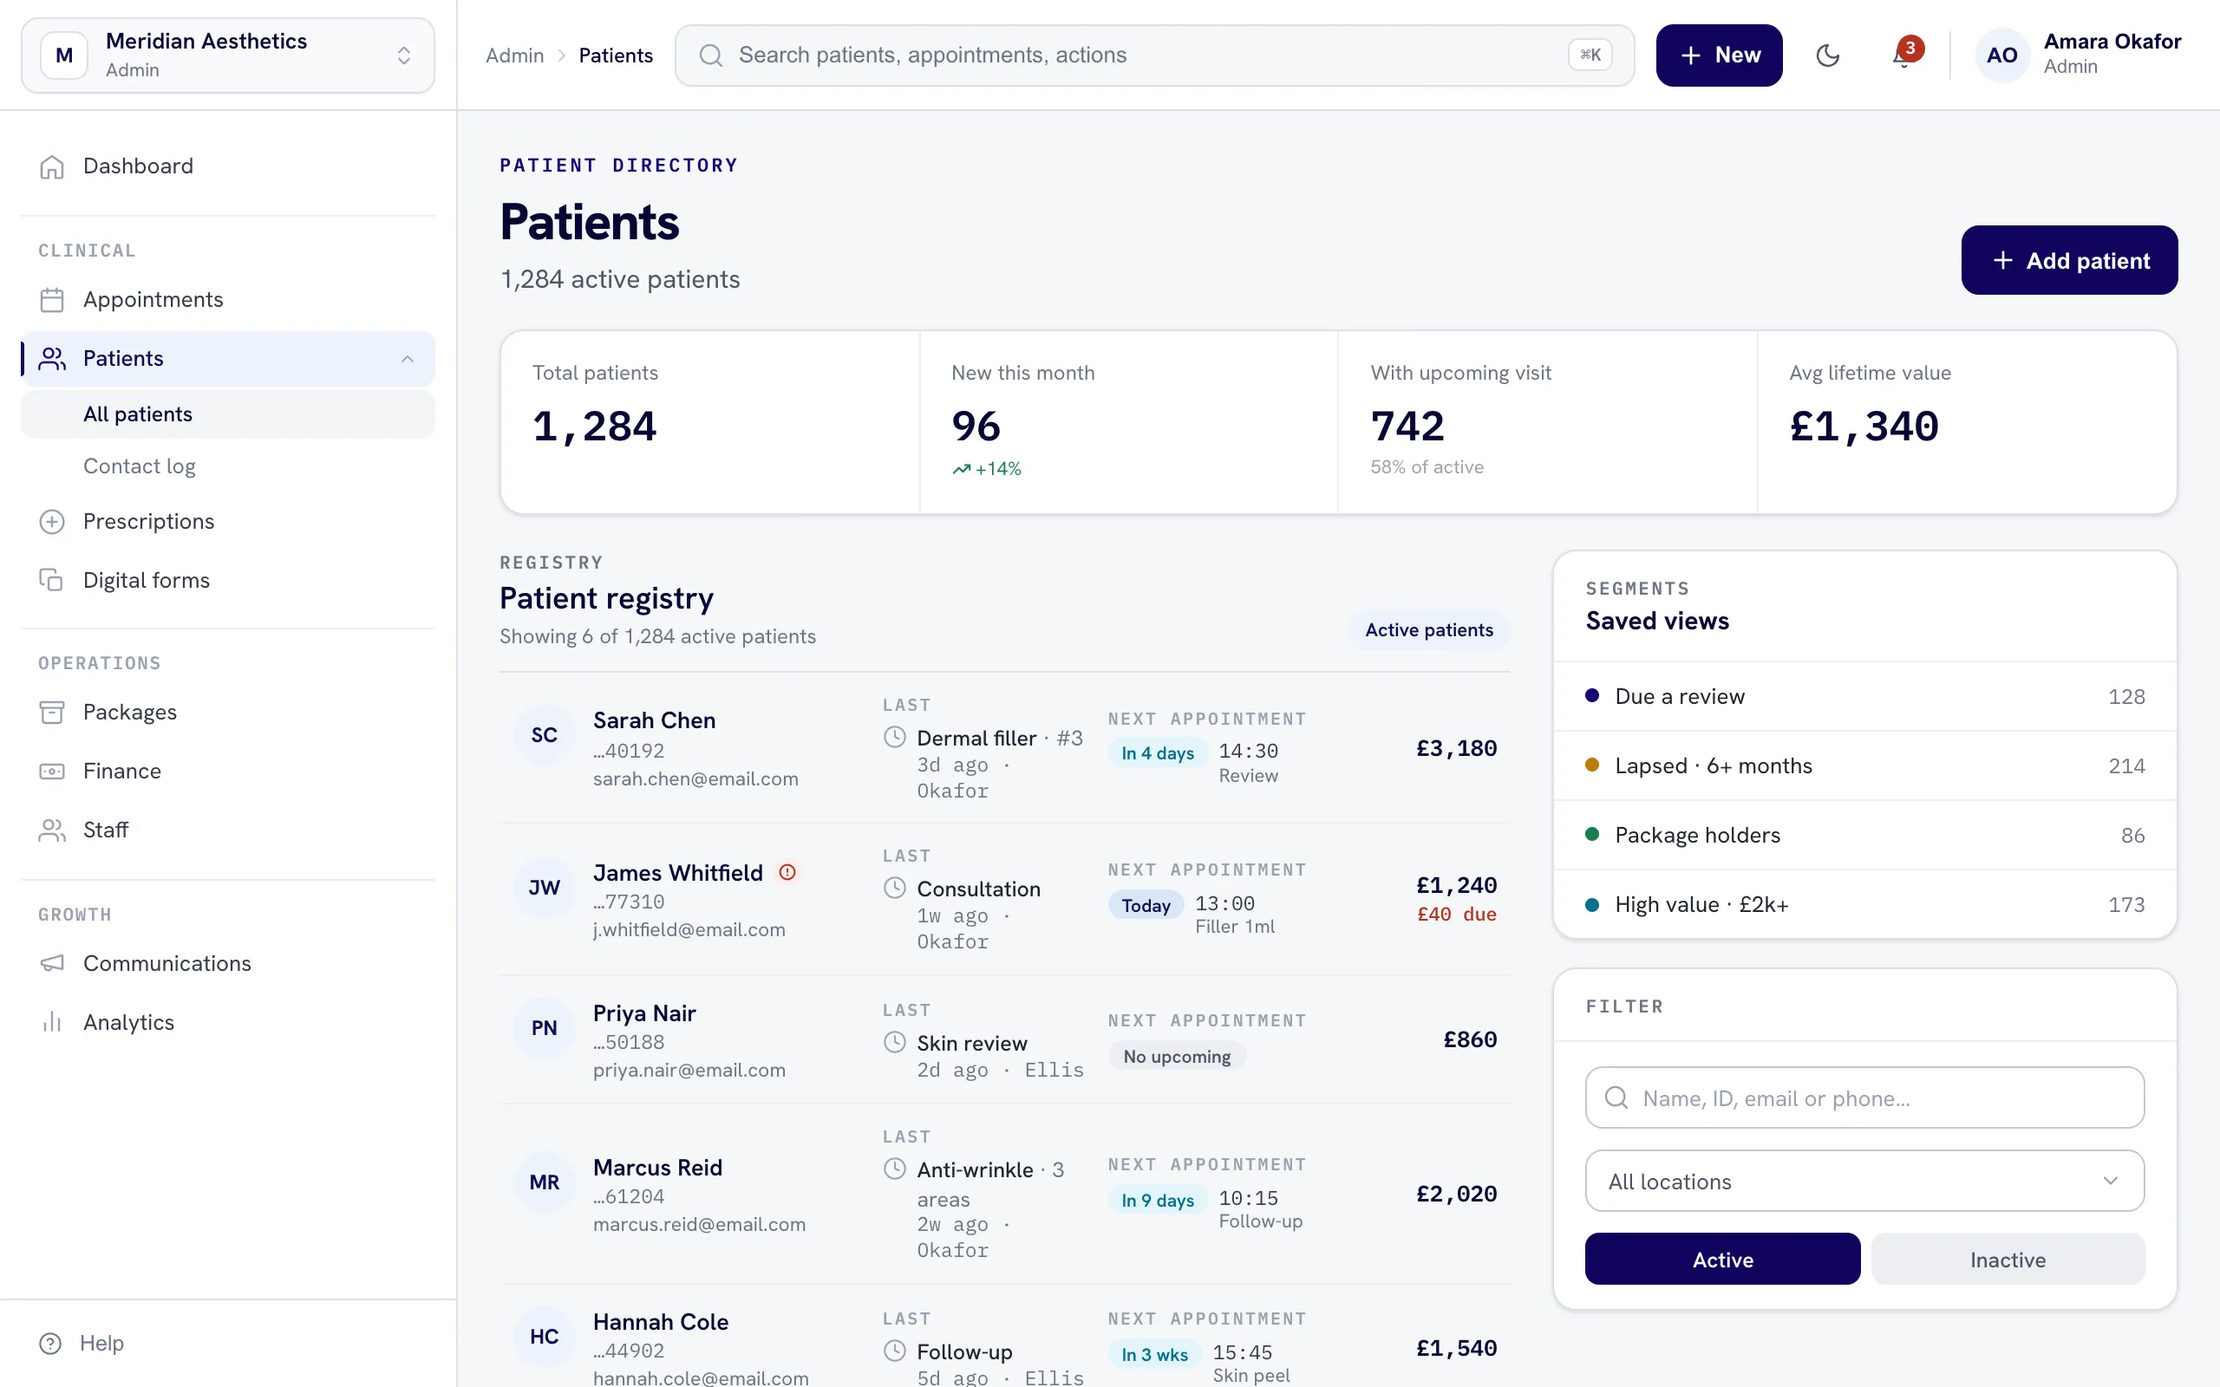2220x1387 pixels.
Task: Go to Prescriptions in the sidebar
Action: click(x=227, y=522)
